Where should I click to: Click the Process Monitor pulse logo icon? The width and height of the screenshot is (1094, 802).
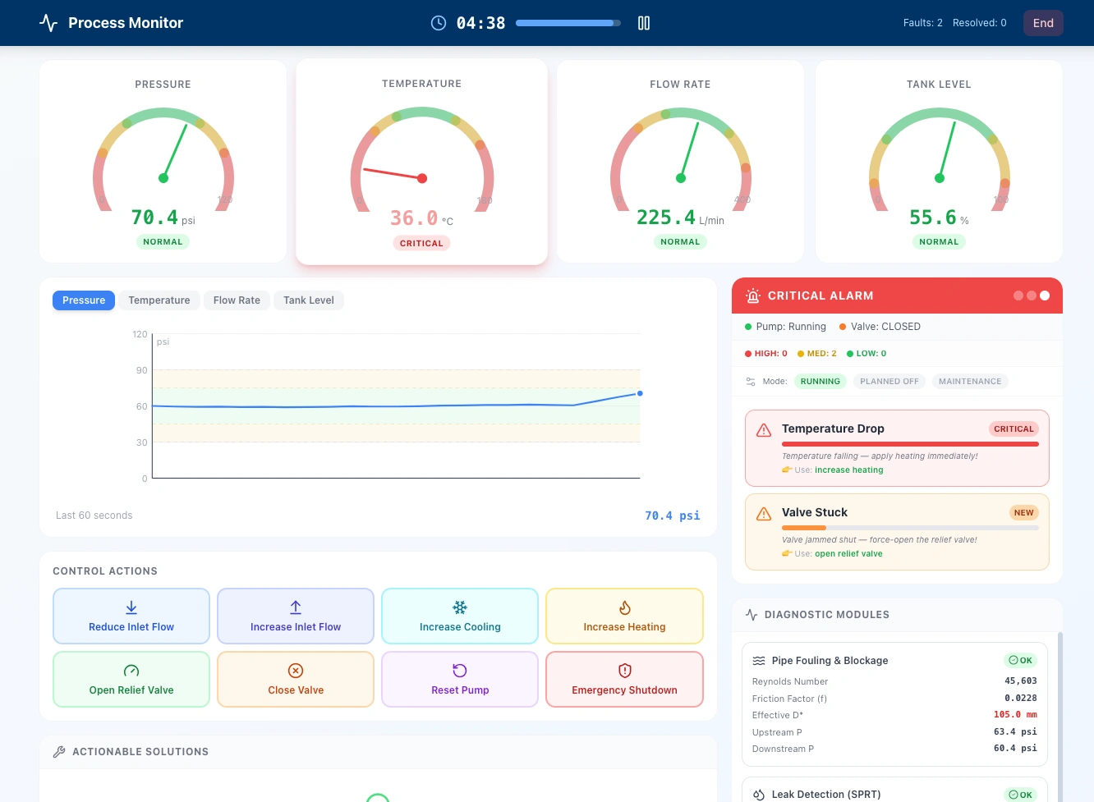pyautogui.click(x=48, y=23)
